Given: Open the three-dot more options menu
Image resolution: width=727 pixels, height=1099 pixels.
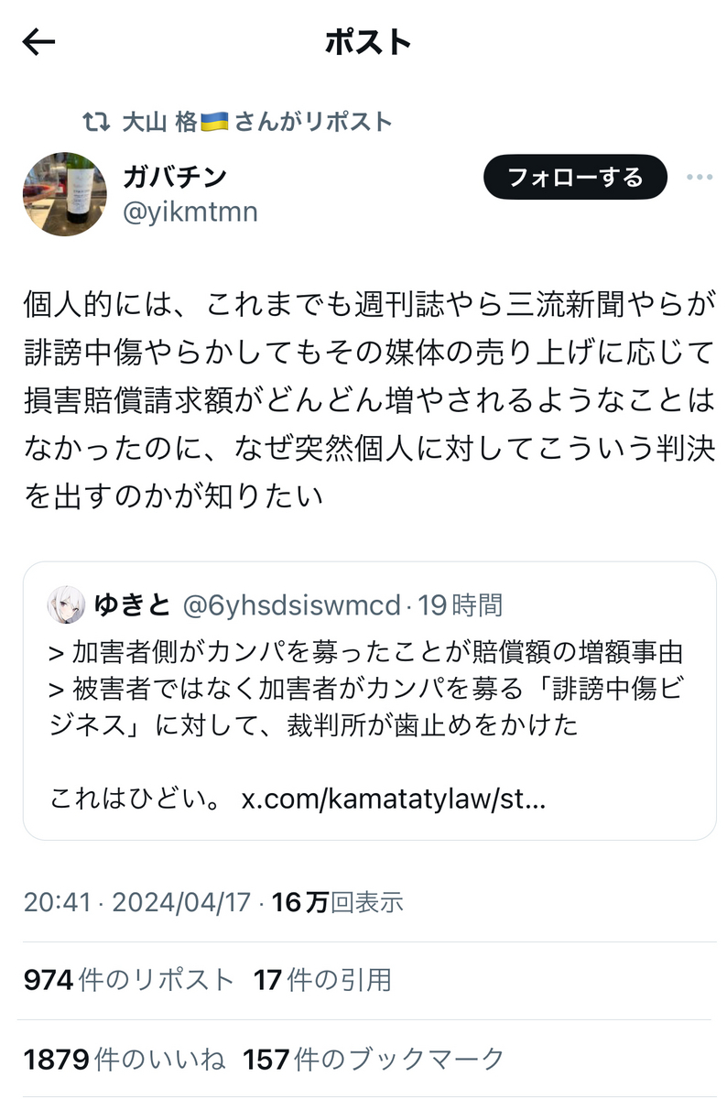Looking at the screenshot, I should [x=699, y=178].
